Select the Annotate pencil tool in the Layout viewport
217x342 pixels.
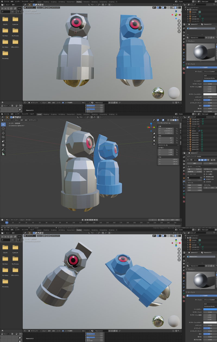(3, 150)
